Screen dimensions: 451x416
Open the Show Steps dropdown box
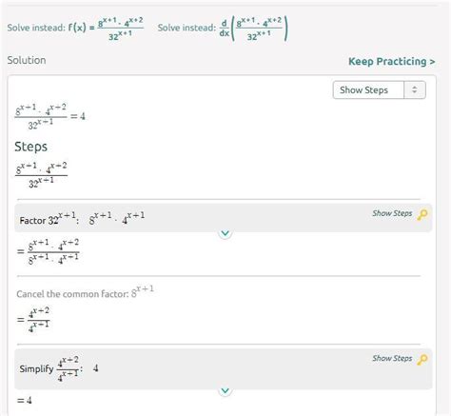380,90
